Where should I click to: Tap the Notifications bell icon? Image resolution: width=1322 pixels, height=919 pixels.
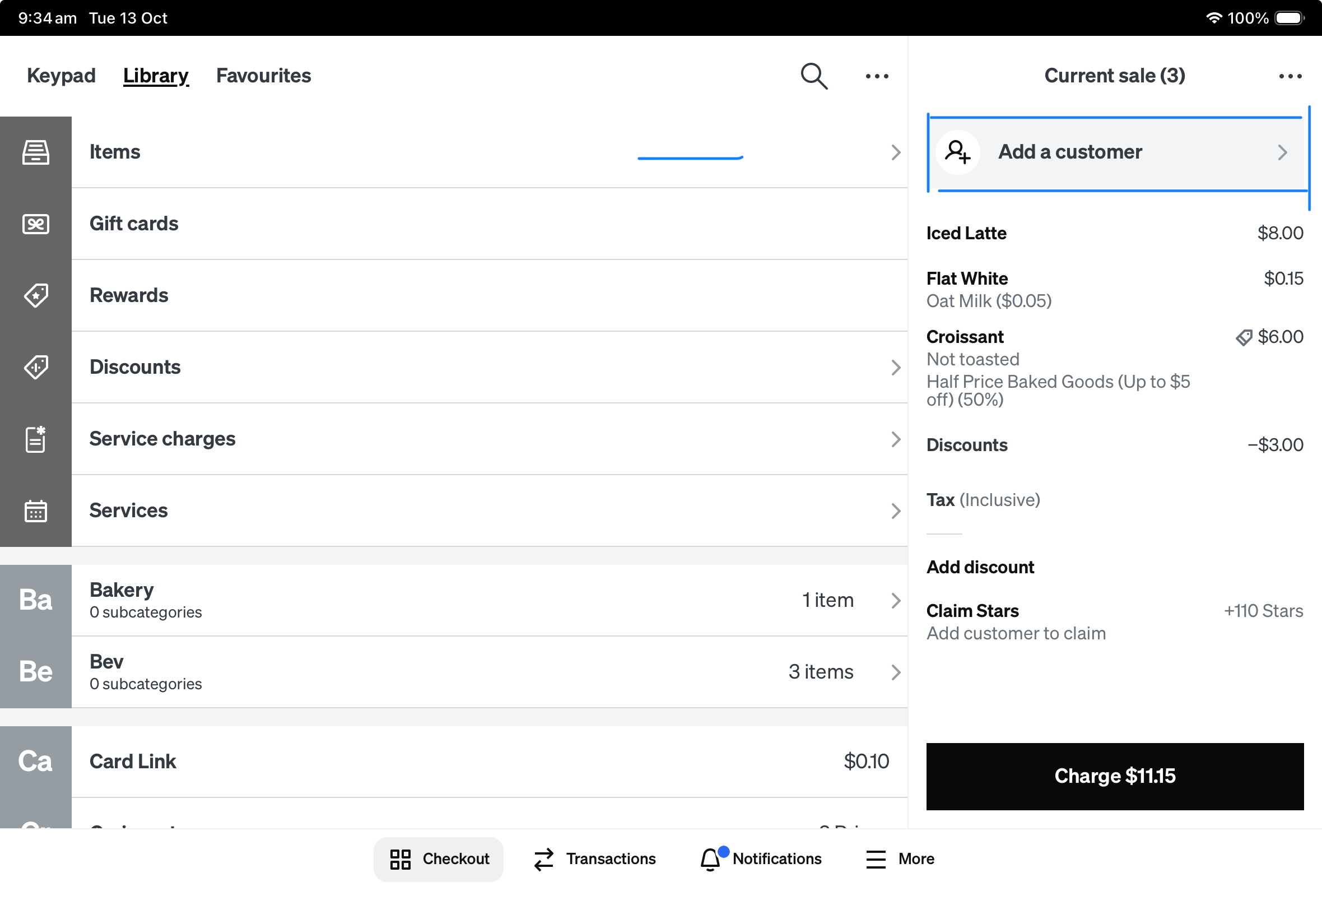710,859
